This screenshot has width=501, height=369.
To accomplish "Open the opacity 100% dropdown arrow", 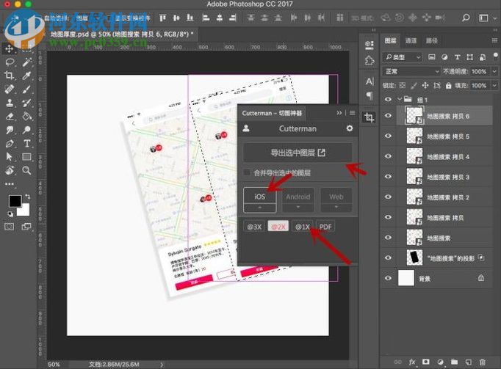I will (x=494, y=71).
